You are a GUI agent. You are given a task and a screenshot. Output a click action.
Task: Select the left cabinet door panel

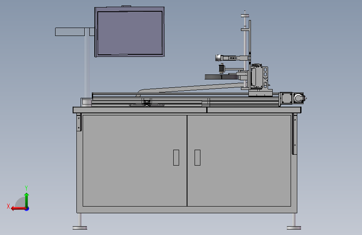click(135, 161)
